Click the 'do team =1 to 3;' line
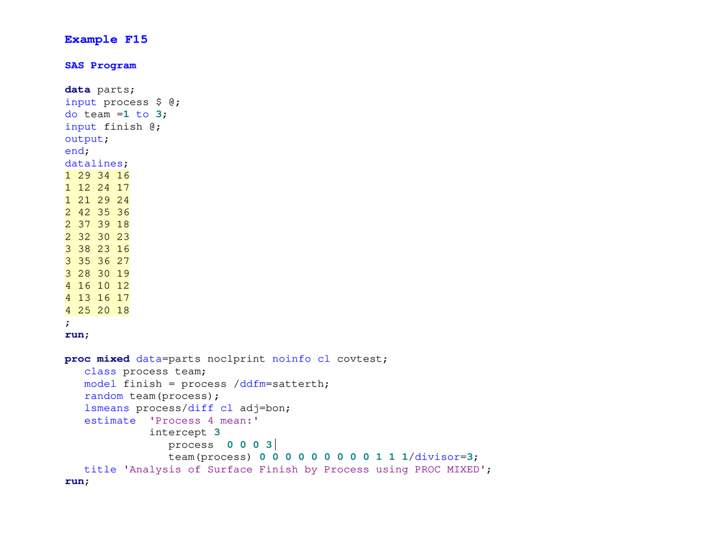 [x=115, y=114]
